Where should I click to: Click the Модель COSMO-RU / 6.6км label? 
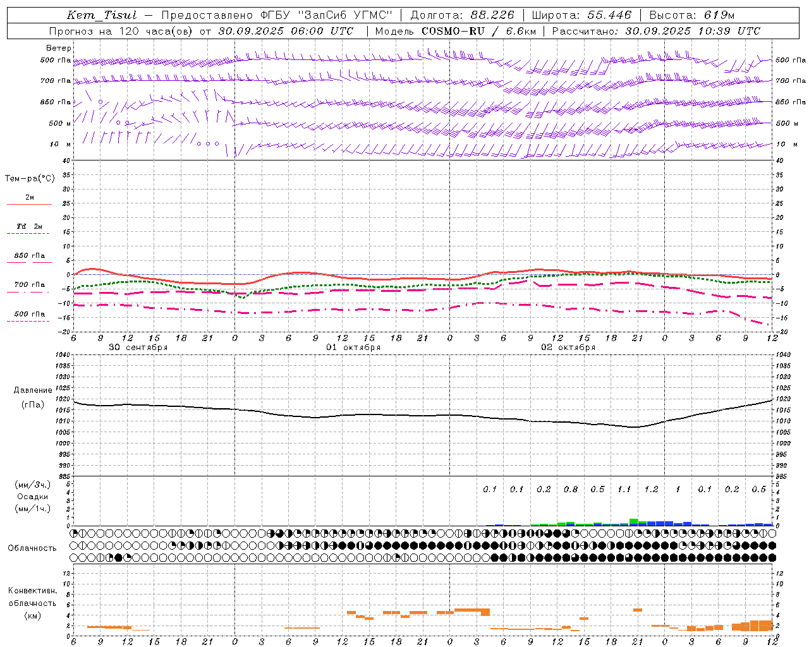455,31
